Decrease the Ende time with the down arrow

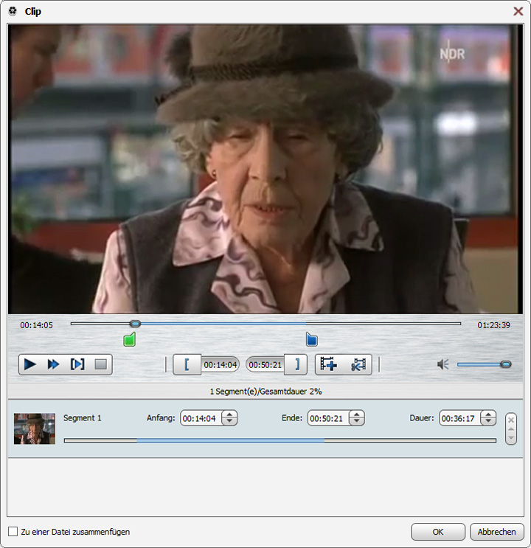pyautogui.click(x=356, y=421)
